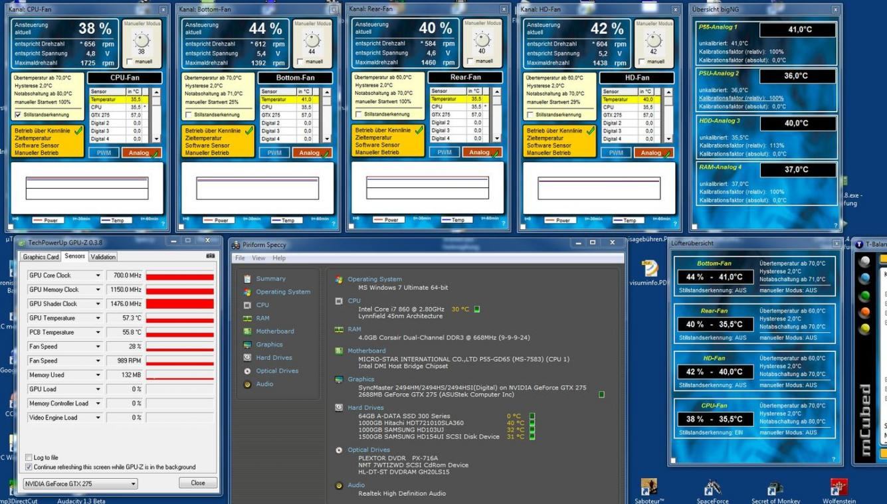The width and height of the screenshot is (887, 504).
Task: Open the Wolfenstein desktop shortcut
Action: pyautogui.click(x=839, y=491)
